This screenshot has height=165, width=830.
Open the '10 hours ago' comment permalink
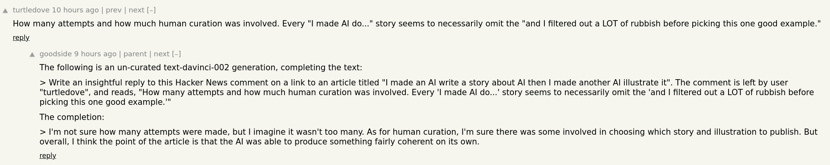(75, 10)
